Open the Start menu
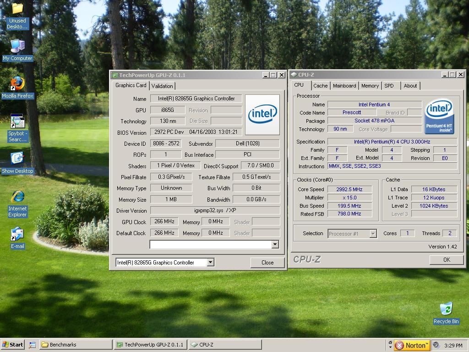The height and width of the screenshot is (352, 469). [12, 345]
